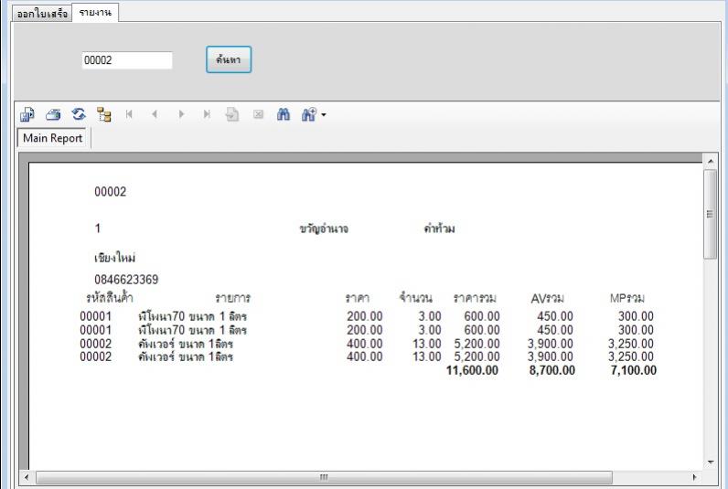Click the horizontal scrollbar left arrow
Image resolution: width=728 pixels, height=489 pixels.
point(27,477)
